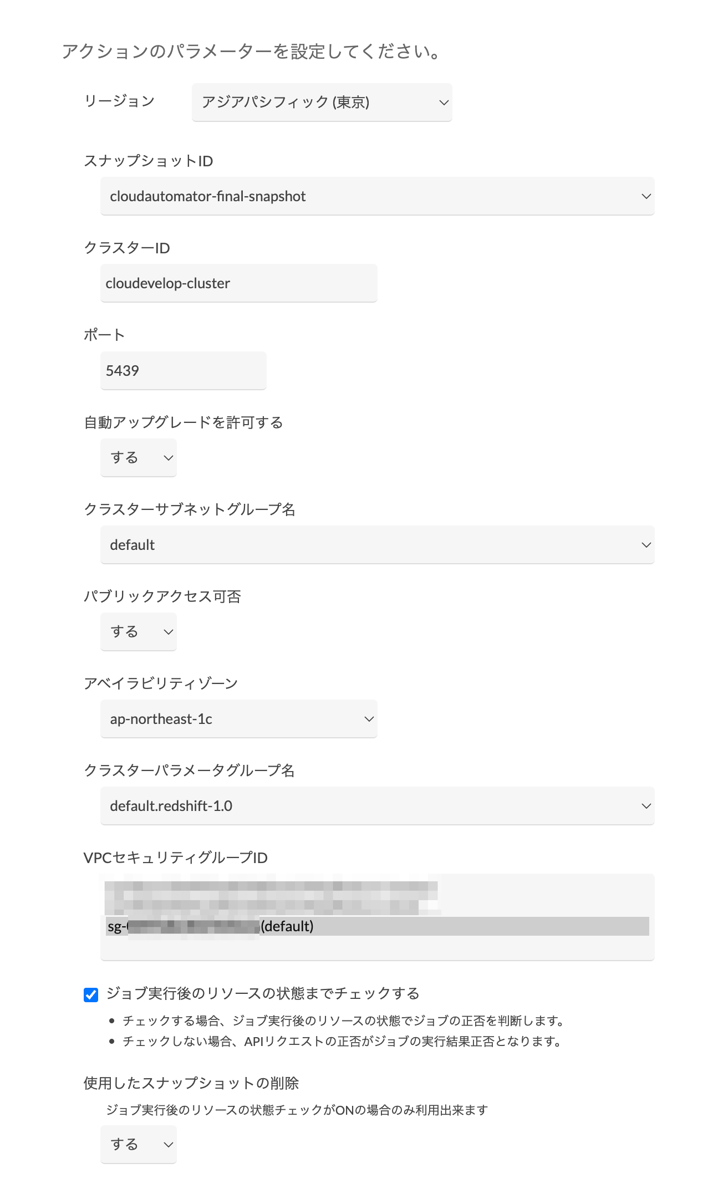Open the default cluster subnet group dropdown

pyautogui.click(x=377, y=545)
